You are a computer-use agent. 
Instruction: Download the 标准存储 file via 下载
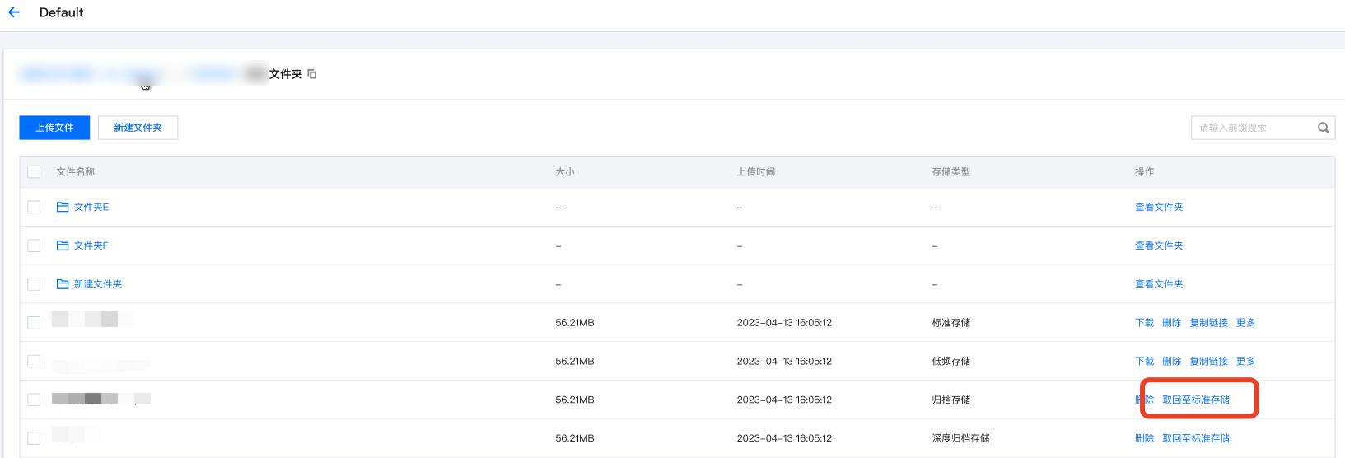point(1144,323)
